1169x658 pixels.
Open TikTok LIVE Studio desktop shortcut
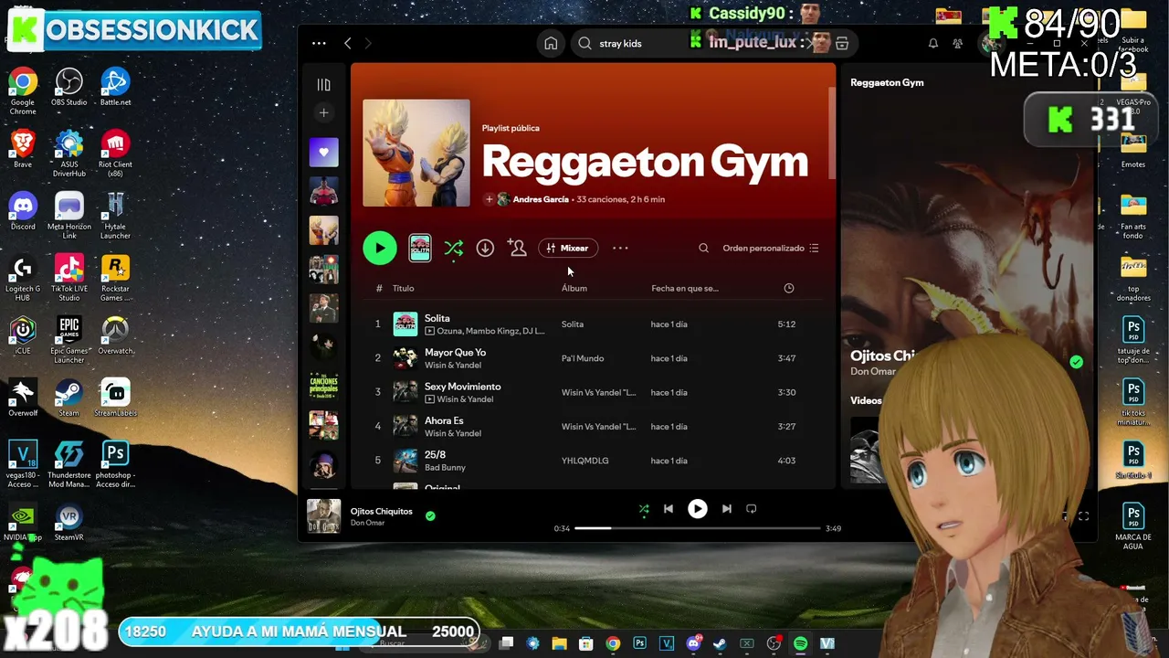(x=69, y=278)
